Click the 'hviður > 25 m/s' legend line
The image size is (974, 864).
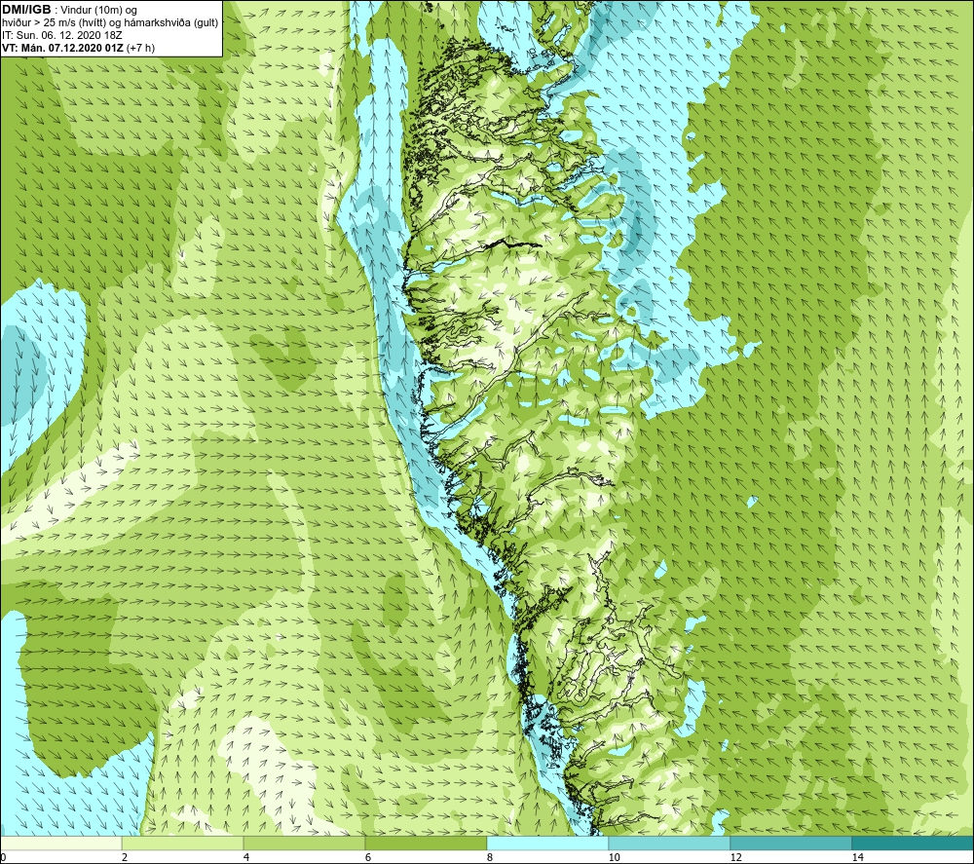coord(110,23)
